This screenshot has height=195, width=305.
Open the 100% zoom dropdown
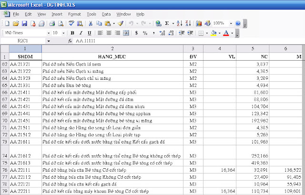231,23
